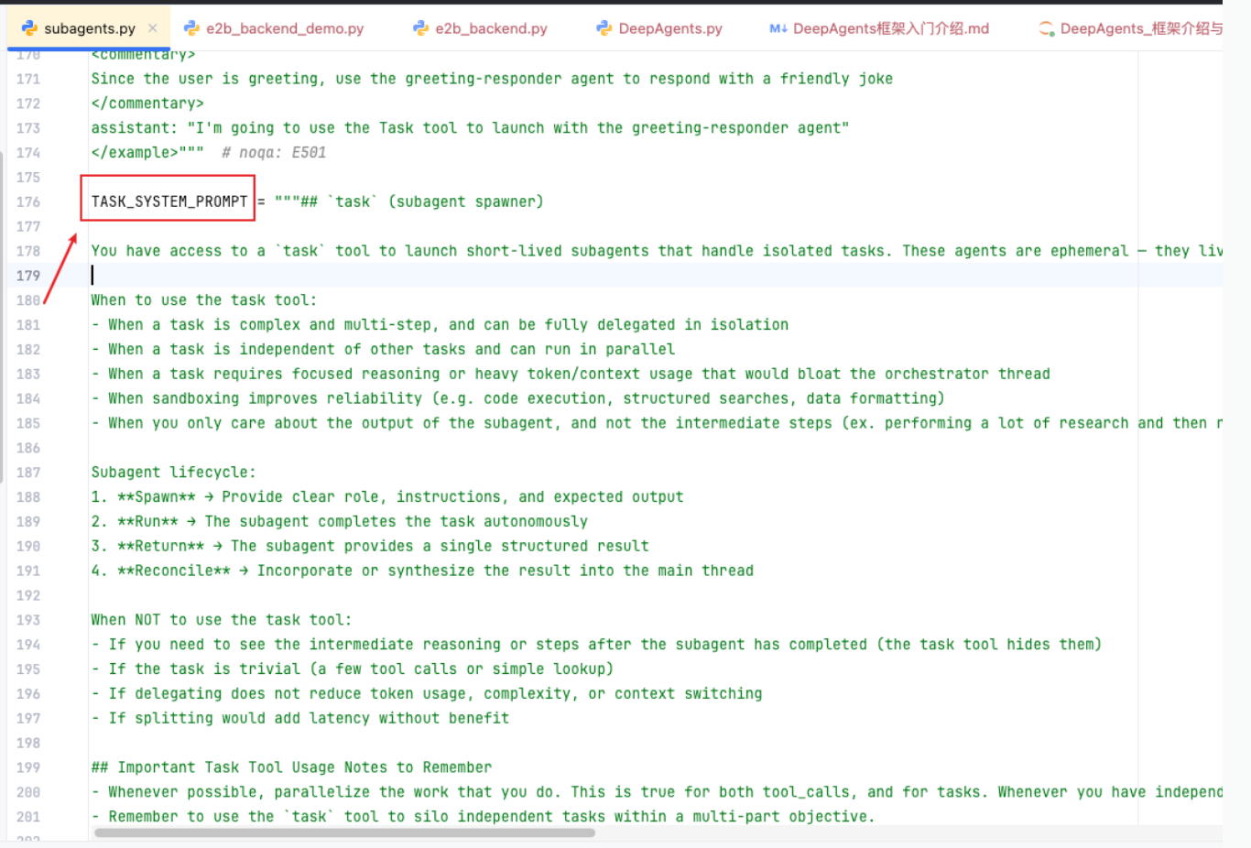Click the "## Important Task Tool Usage Notes" heading line
Image resolution: width=1251 pixels, height=848 pixels.
tap(291, 767)
